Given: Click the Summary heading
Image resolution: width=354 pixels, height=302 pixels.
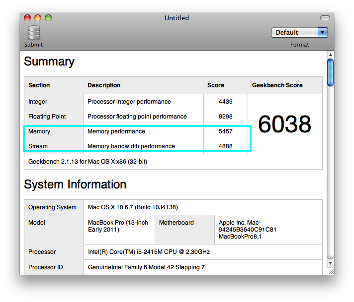Looking at the screenshot, I should [49, 61].
